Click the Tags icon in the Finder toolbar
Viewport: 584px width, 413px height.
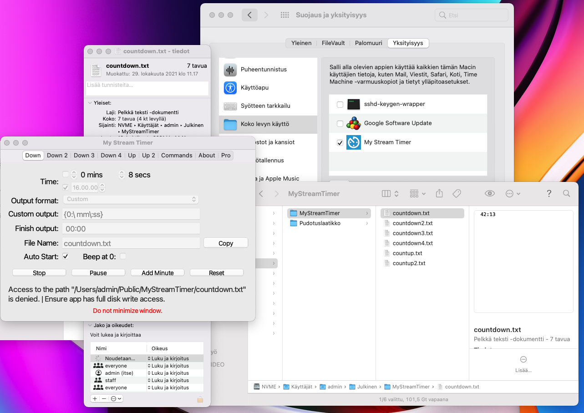pos(457,193)
